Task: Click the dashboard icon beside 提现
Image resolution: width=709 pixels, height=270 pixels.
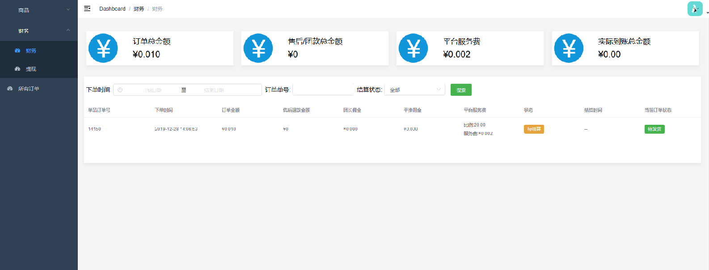Action: pos(17,69)
